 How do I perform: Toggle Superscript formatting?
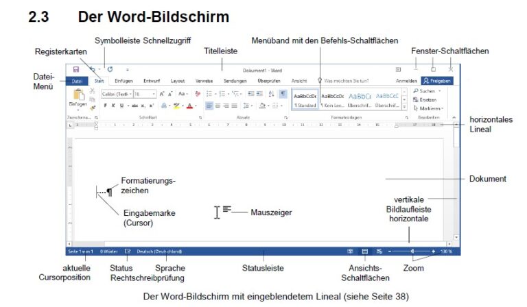pos(152,106)
